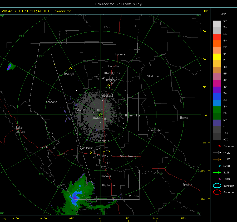Click the red forecast arrow in the legend
Viewport: 237px width, 222px height.
(x=217, y=146)
